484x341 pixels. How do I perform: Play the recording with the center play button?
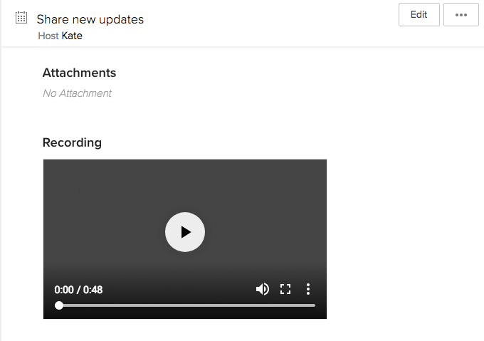coord(185,232)
